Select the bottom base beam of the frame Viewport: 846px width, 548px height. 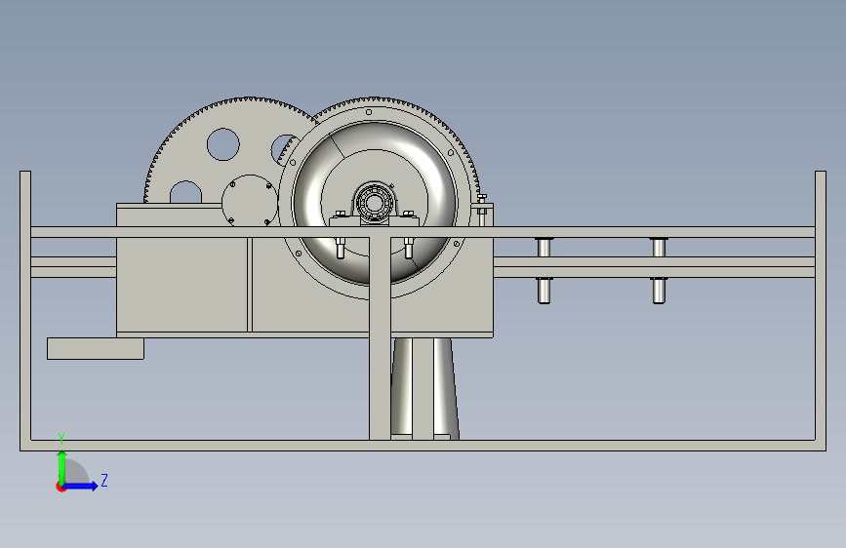tap(423, 446)
